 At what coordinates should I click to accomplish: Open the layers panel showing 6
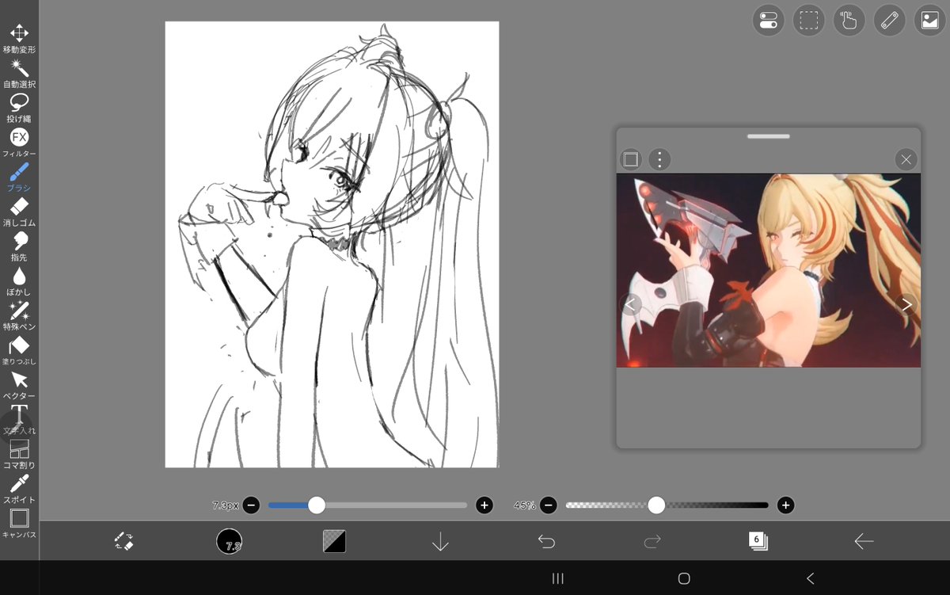(x=758, y=541)
